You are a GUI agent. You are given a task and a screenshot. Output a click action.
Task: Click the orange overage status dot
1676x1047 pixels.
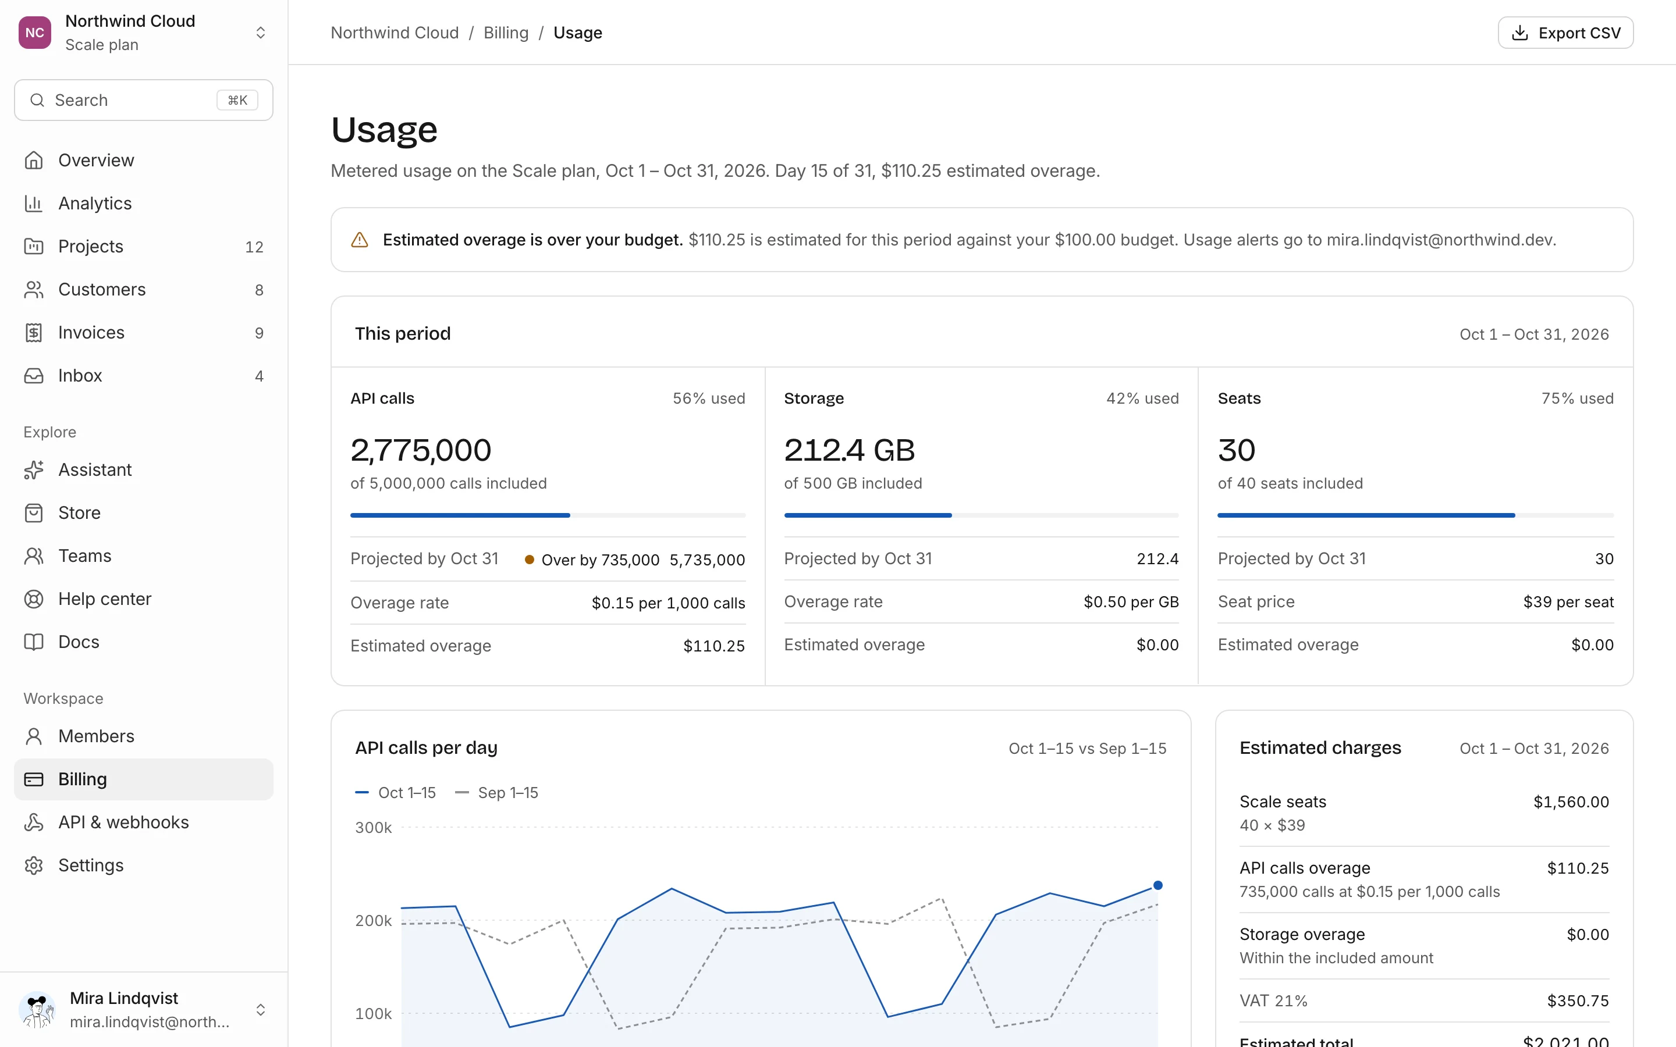tap(529, 560)
